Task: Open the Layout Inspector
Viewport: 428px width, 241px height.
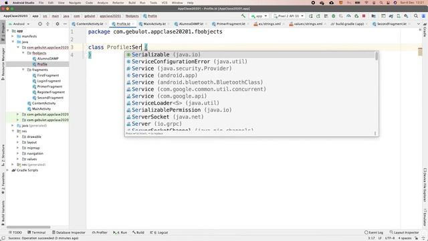Action: (404, 232)
